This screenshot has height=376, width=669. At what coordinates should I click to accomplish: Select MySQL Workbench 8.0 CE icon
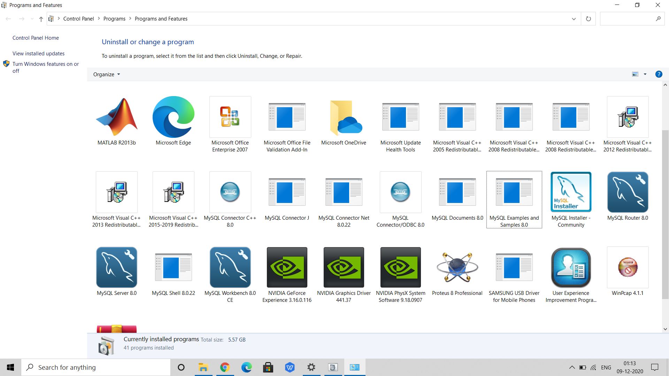coord(230,267)
